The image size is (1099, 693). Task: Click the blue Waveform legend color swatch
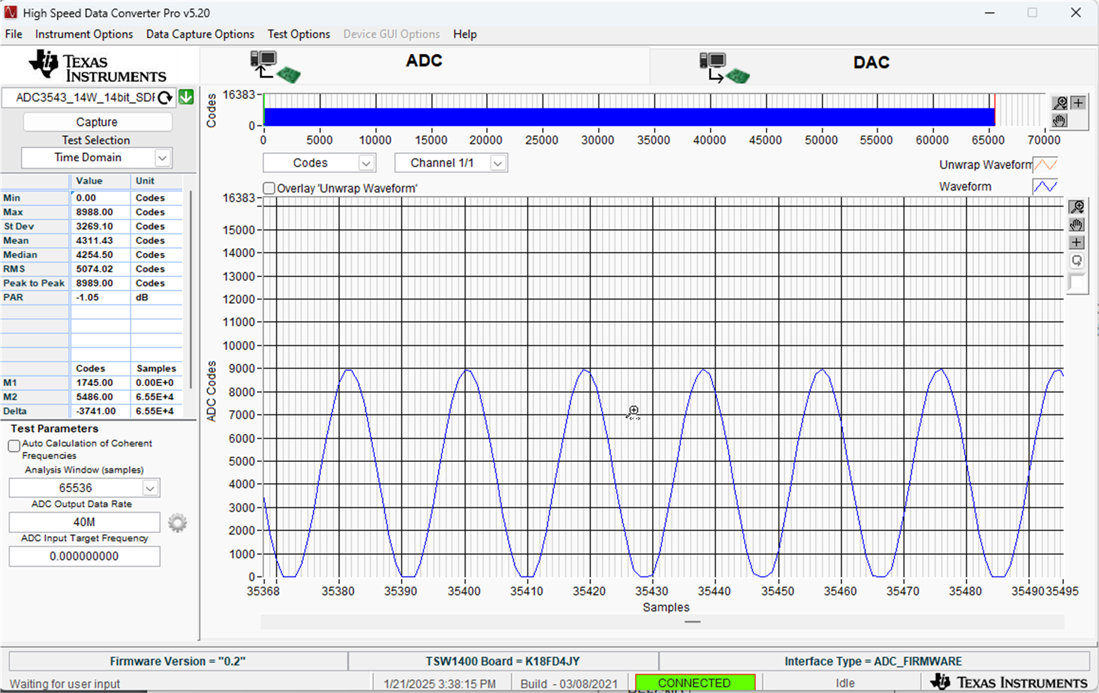(1045, 187)
